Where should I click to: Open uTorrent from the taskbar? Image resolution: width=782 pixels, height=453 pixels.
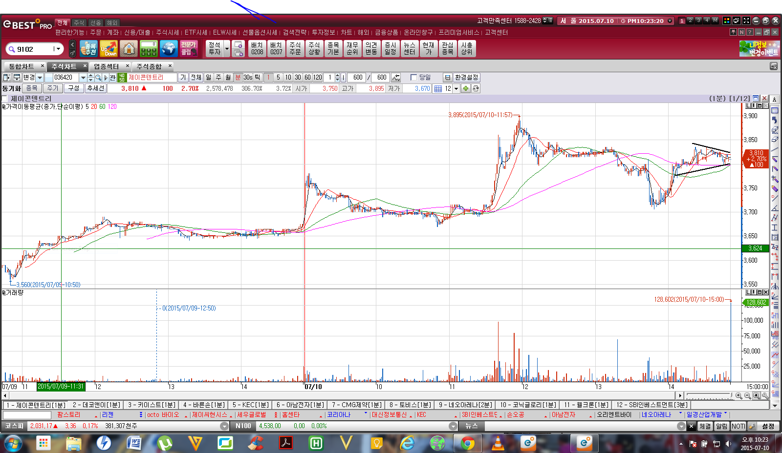click(164, 443)
